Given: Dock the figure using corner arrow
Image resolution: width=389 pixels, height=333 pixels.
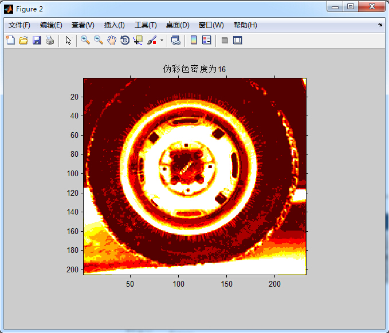Looking at the screenshot, I should (x=380, y=25).
